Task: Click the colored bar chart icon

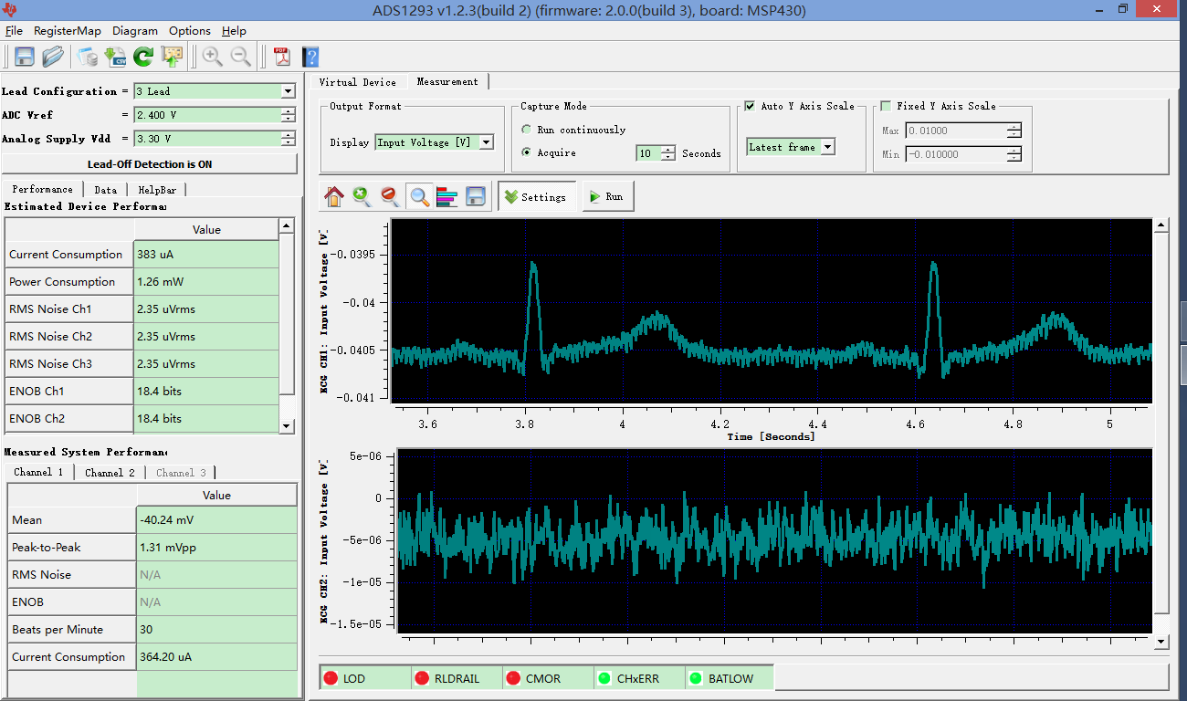Action: pyautogui.click(x=446, y=196)
